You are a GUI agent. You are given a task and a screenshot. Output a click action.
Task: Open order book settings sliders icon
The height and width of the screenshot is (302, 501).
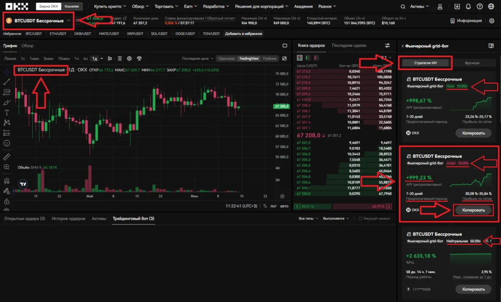coord(387,46)
